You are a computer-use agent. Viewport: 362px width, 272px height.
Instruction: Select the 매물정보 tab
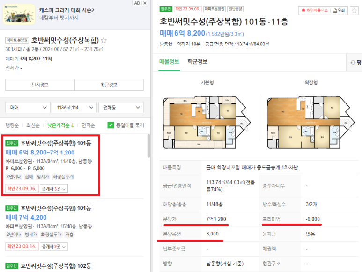169,62
